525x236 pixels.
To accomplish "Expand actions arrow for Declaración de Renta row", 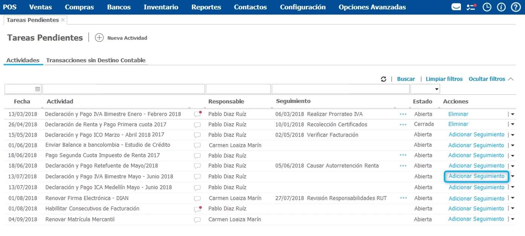I will 512,124.
